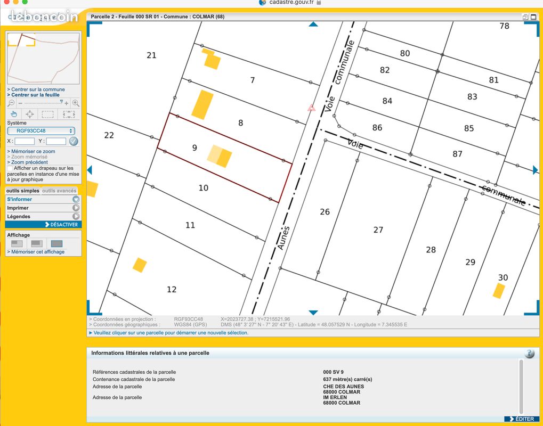Image resolution: width=543 pixels, height=426 pixels.
Task: Choose the first split display layout option
Action: pyautogui.click(x=17, y=244)
